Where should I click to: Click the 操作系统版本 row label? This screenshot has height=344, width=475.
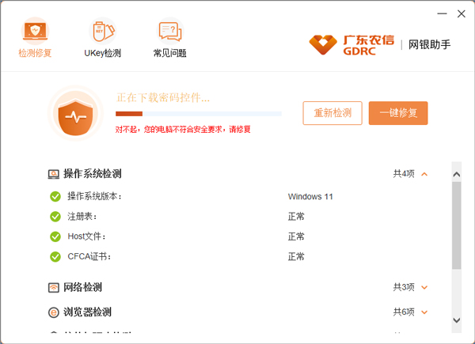94,196
